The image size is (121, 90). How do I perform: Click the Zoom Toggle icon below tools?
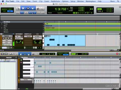(x=18, y=13)
